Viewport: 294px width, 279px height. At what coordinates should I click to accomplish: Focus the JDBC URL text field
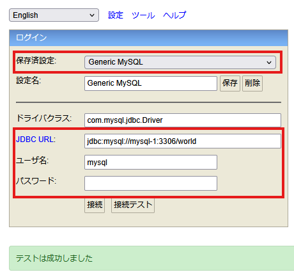click(183, 141)
